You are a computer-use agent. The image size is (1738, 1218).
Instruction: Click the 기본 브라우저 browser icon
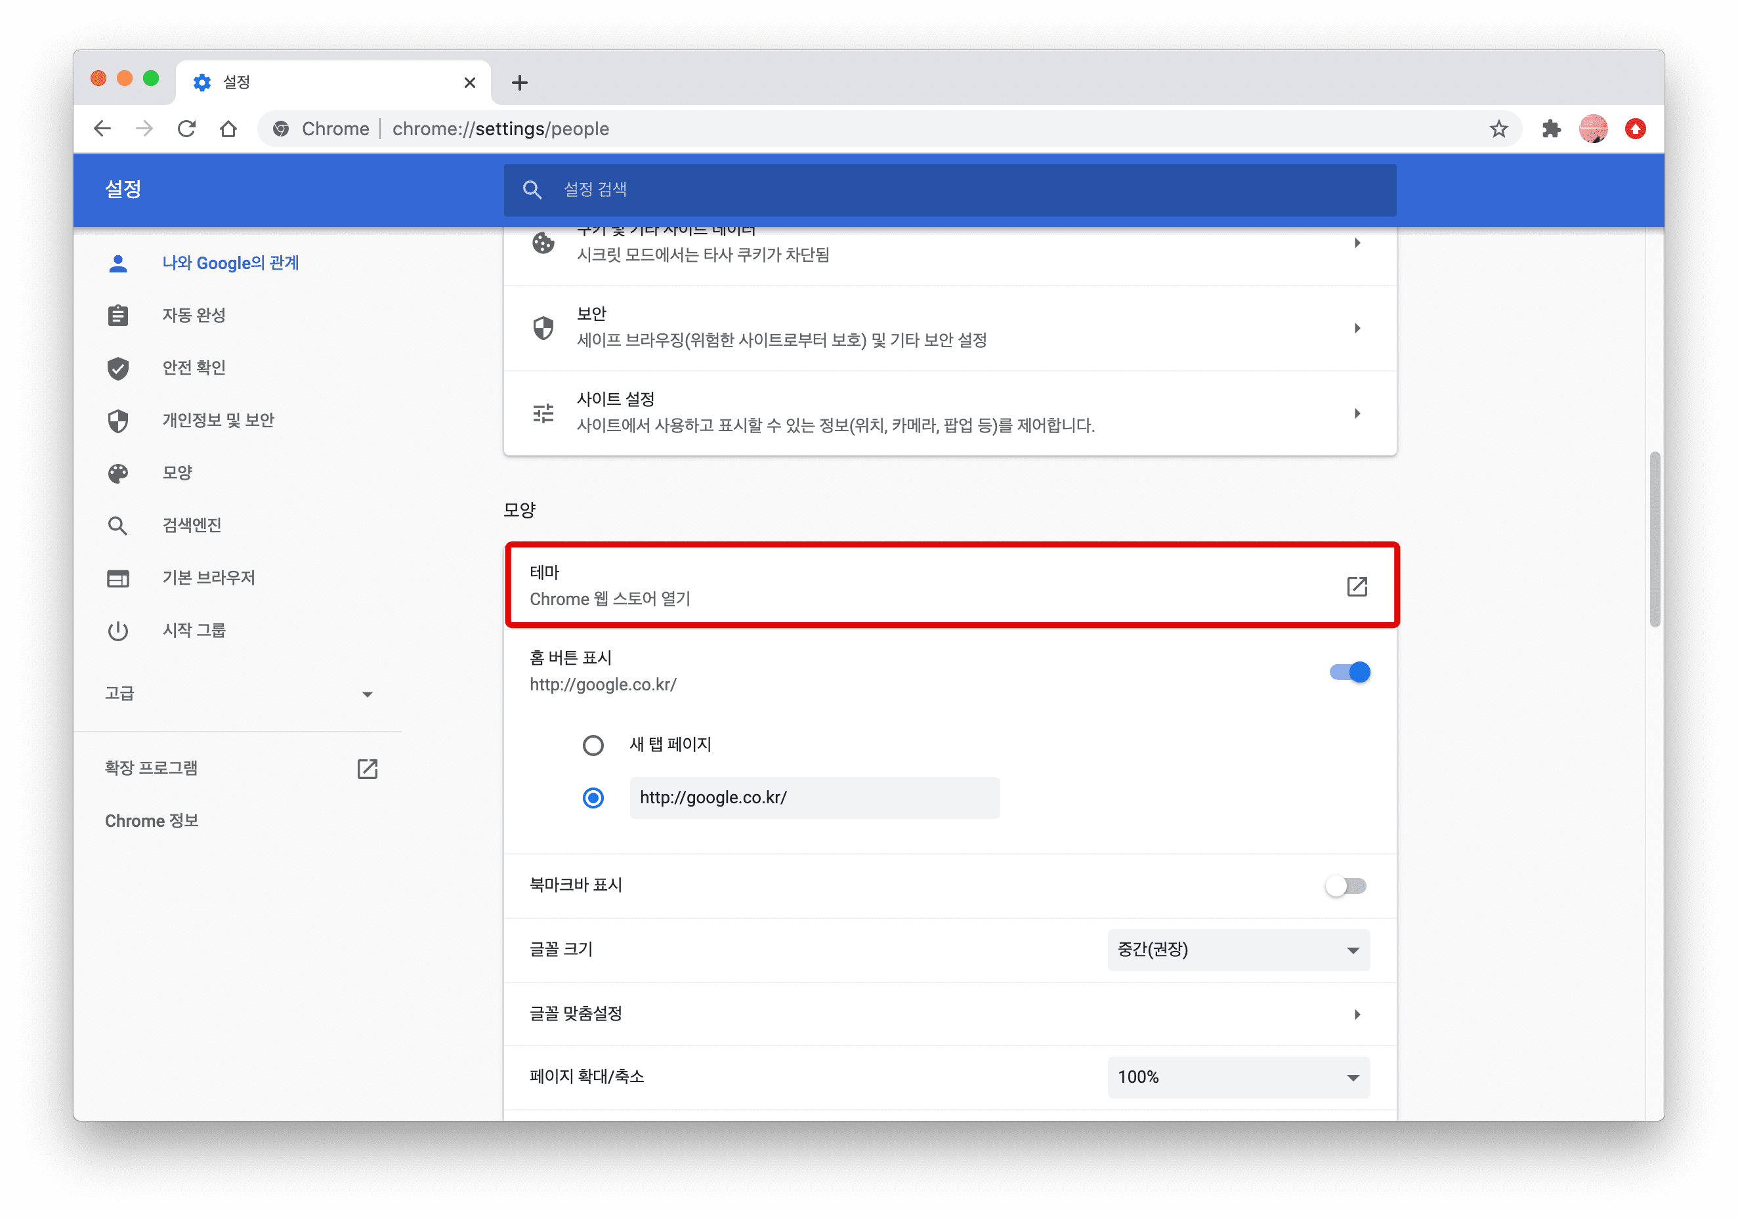(x=117, y=577)
